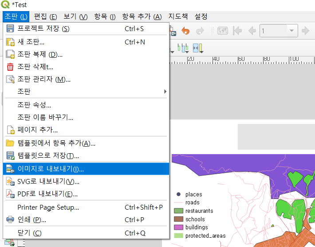Viewport: 315px width, 247px height.
Task: Click the horizontal ruler at 60
Action: click(241, 60)
